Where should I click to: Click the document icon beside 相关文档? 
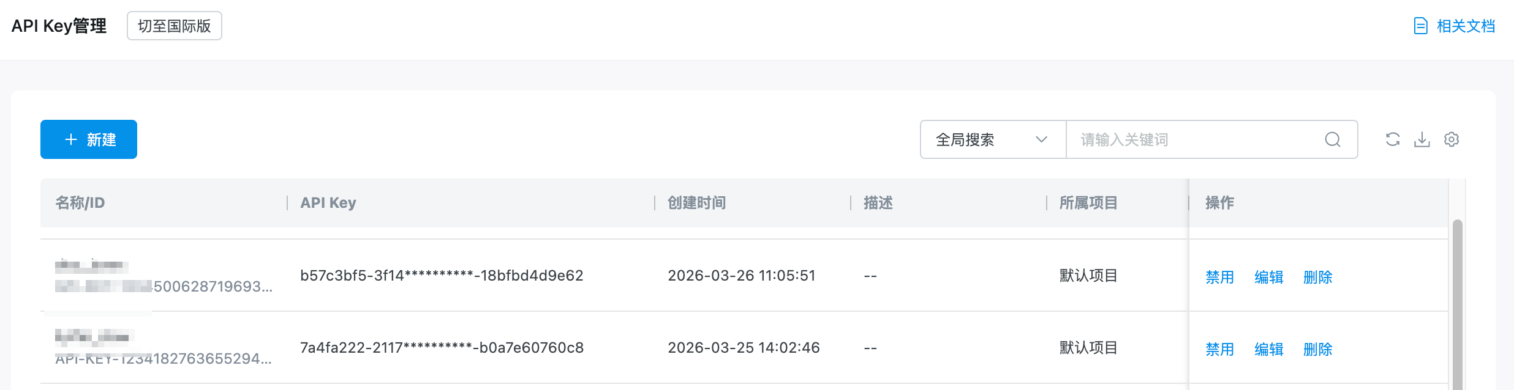(1420, 26)
